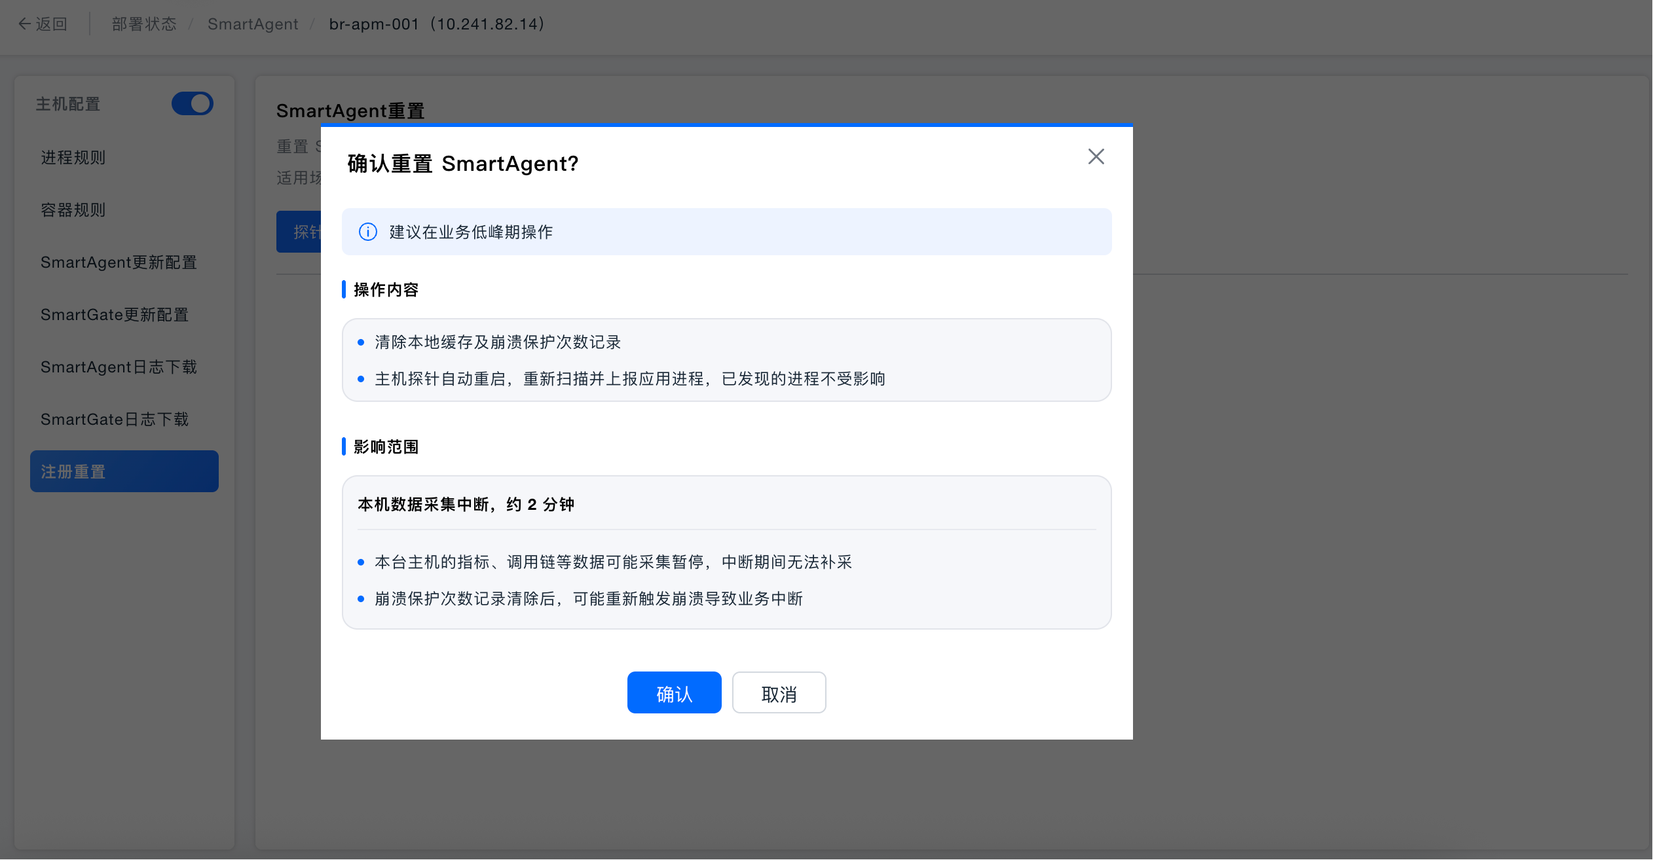Click the 主机配置 label in the sidebar

(68, 103)
